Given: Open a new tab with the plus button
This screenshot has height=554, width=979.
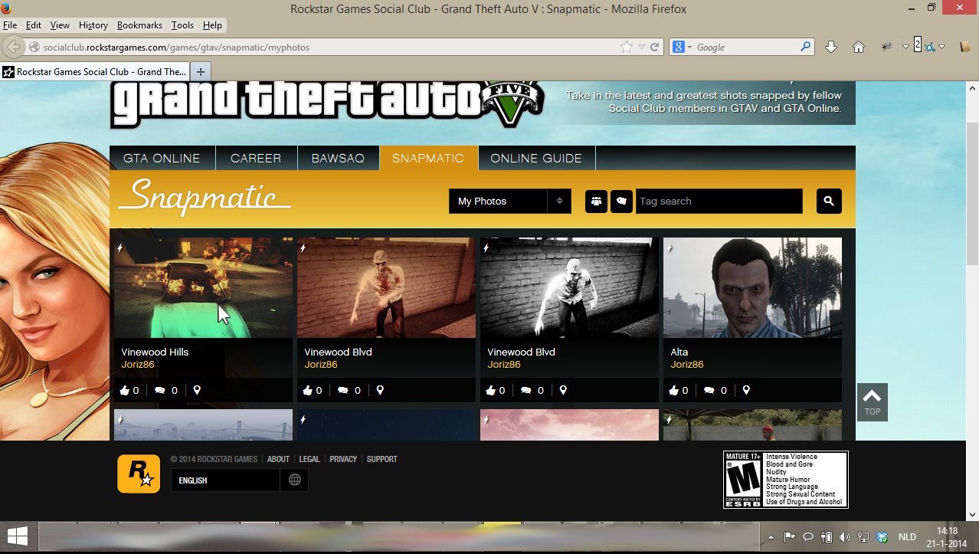Looking at the screenshot, I should point(201,72).
